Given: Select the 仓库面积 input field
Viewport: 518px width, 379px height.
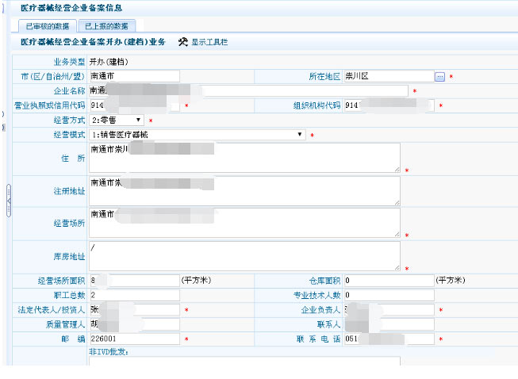Looking at the screenshot, I should pos(387,280).
